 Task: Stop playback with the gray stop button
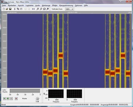tap(11, 98)
